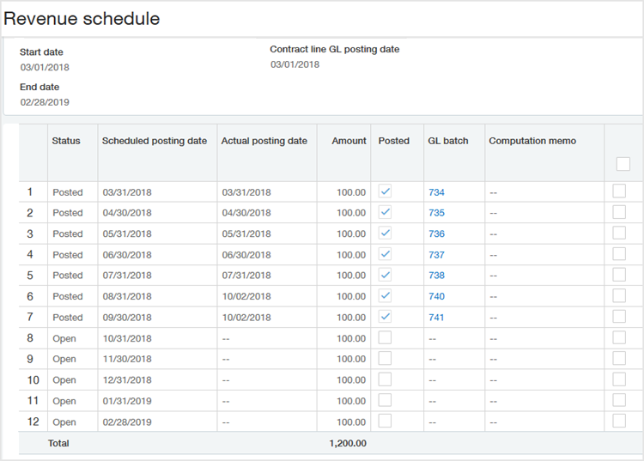
Task: Click the Status column header
Action: [x=66, y=141]
